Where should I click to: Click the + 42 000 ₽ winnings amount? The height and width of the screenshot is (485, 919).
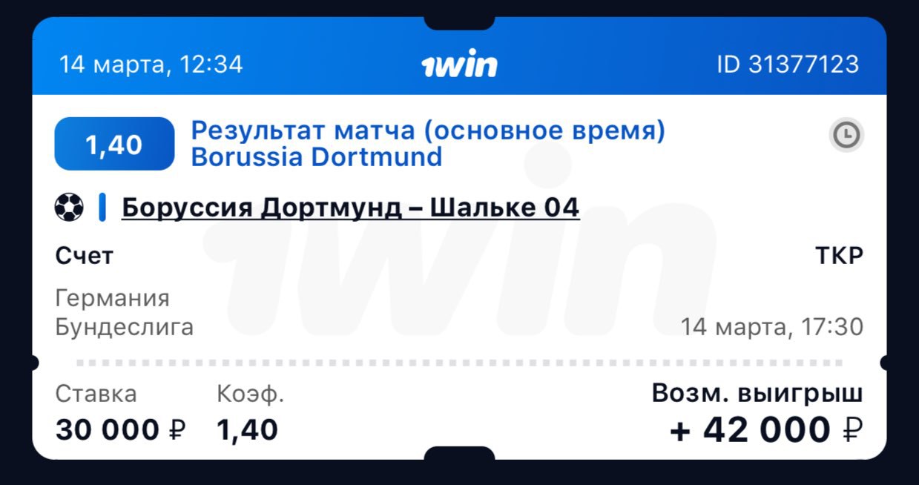pos(767,430)
